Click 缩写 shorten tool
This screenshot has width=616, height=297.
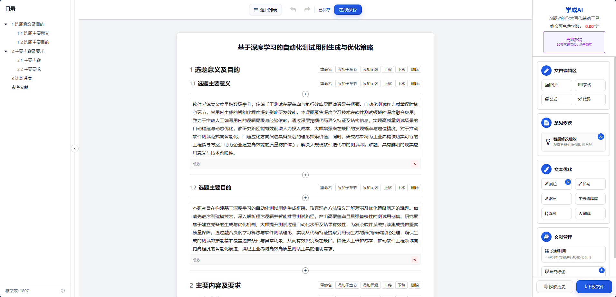click(556, 199)
